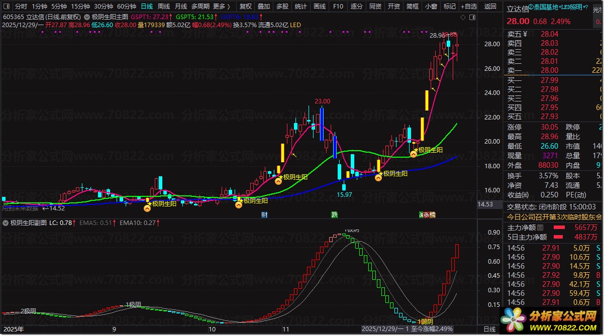Image resolution: width=605 pixels, height=336 pixels.
Task: Activate the 画线 drawing tool
Action: 320,7
